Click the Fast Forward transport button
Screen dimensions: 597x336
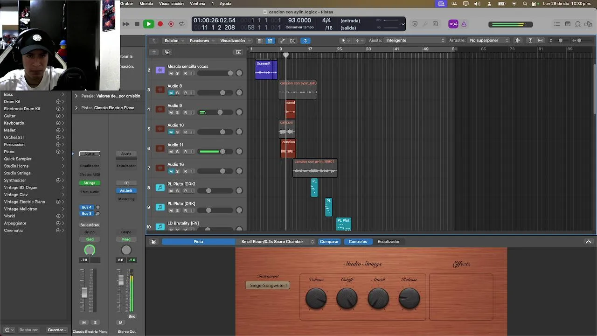[126, 24]
